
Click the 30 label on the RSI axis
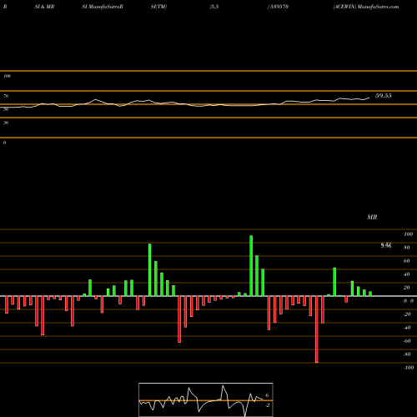coord(6,123)
